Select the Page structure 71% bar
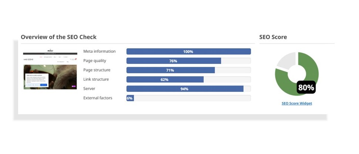The image size is (359, 154). point(189,70)
